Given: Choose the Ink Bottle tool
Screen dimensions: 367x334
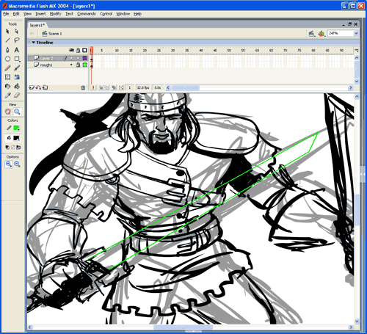Looking at the screenshot, I should coord(7,86).
